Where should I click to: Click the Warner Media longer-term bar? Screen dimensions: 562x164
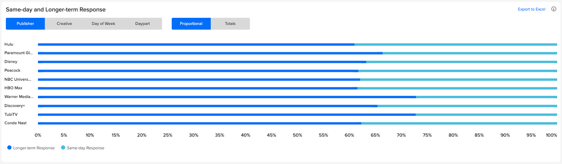pos(227,97)
